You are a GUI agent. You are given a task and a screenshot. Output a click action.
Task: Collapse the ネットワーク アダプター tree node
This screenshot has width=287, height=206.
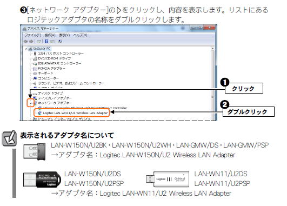click(31, 103)
